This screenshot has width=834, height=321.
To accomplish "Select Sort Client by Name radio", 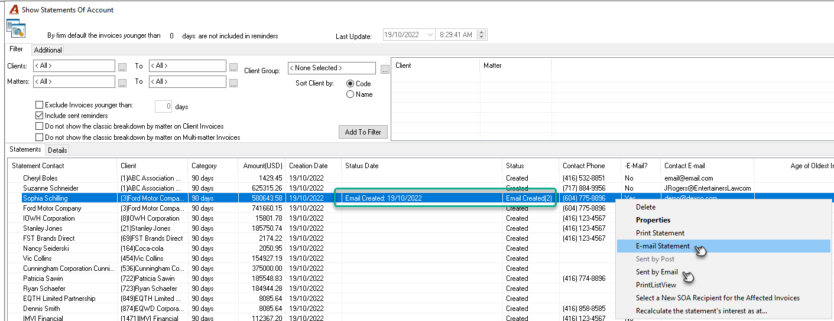I will [350, 94].
